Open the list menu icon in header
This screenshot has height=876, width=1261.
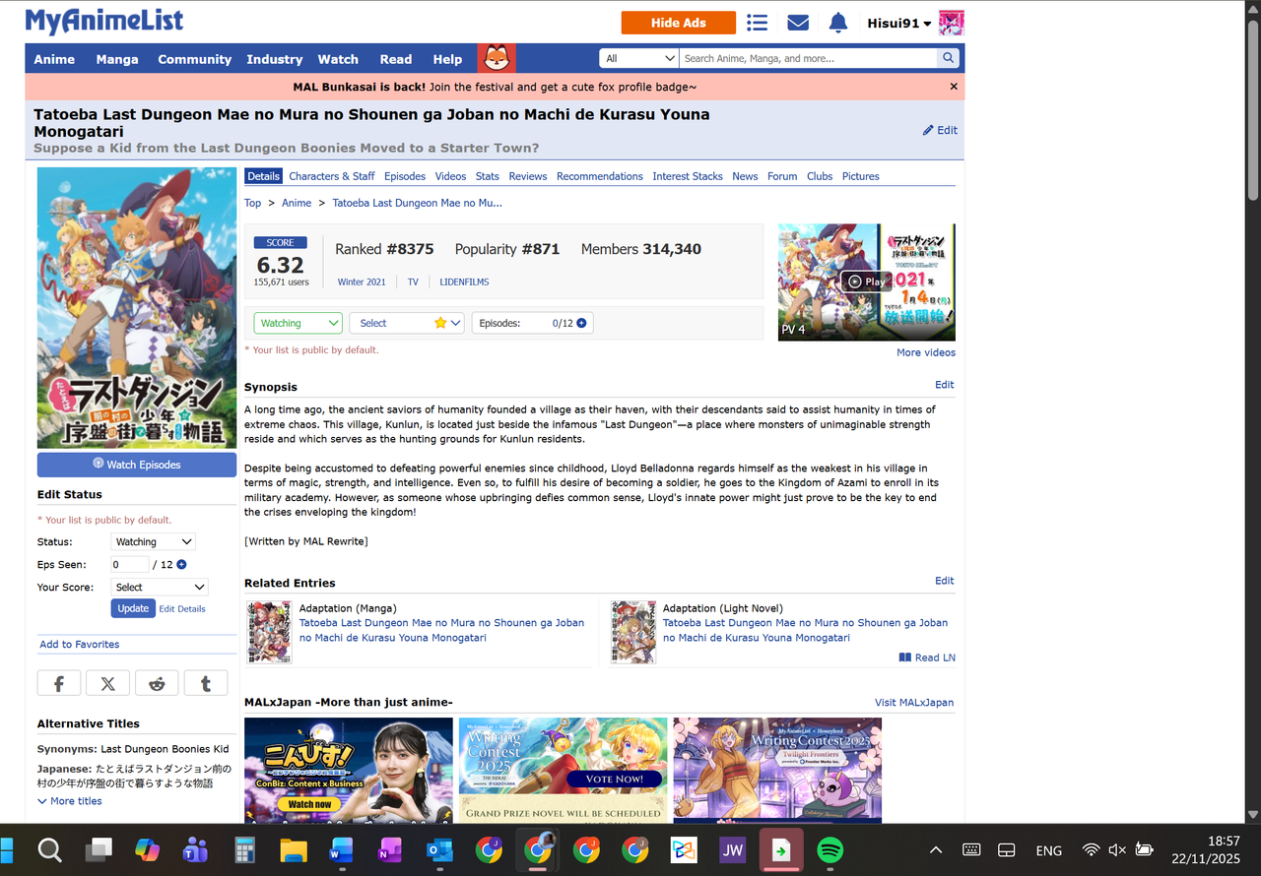point(757,23)
